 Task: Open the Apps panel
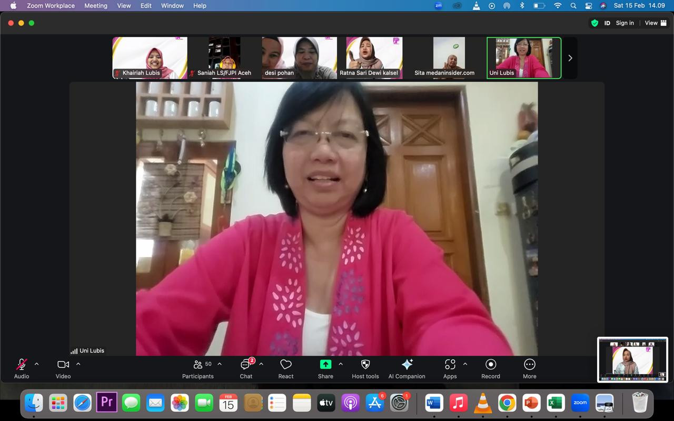click(450, 368)
